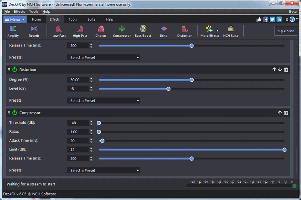Click the Compressor Threshold slider handle
This screenshot has width=301, height=200.
pyautogui.click(x=99, y=123)
